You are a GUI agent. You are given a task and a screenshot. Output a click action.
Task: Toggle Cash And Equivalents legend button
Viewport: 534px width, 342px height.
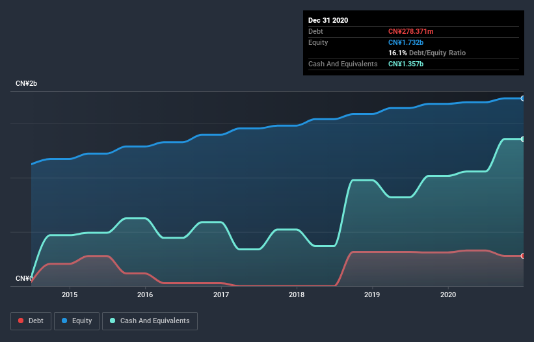click(150, 321)
